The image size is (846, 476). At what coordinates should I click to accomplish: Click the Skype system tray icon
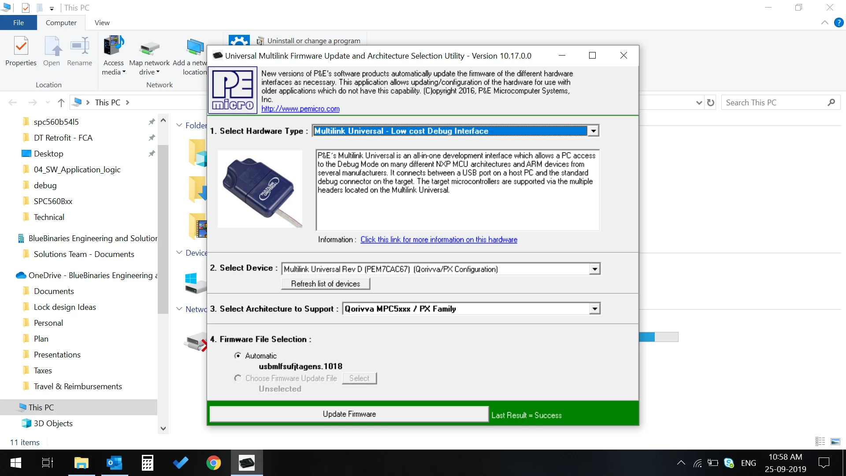(x=729, y=463)
